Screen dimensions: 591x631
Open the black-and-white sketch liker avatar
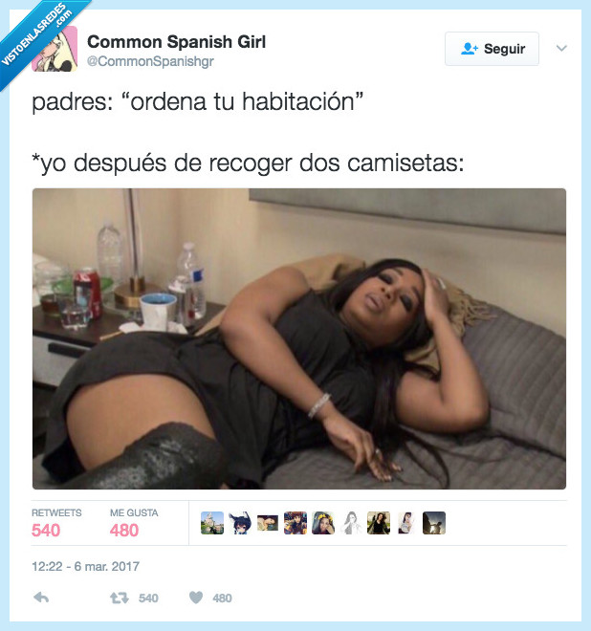pyautogui.click(x=351, y=523)
